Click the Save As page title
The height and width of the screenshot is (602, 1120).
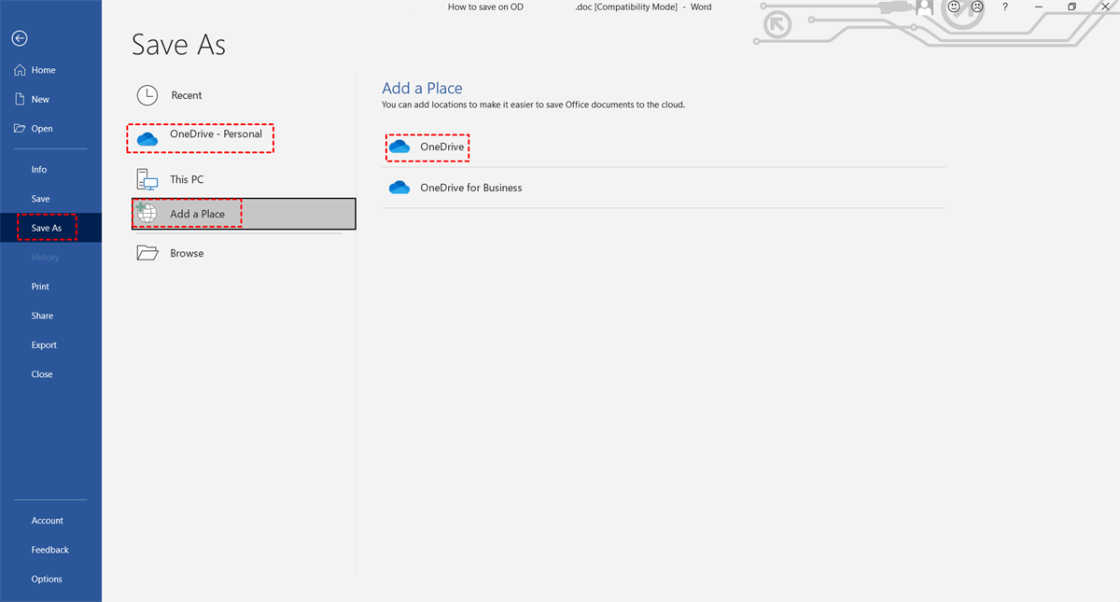click(178, 45)
